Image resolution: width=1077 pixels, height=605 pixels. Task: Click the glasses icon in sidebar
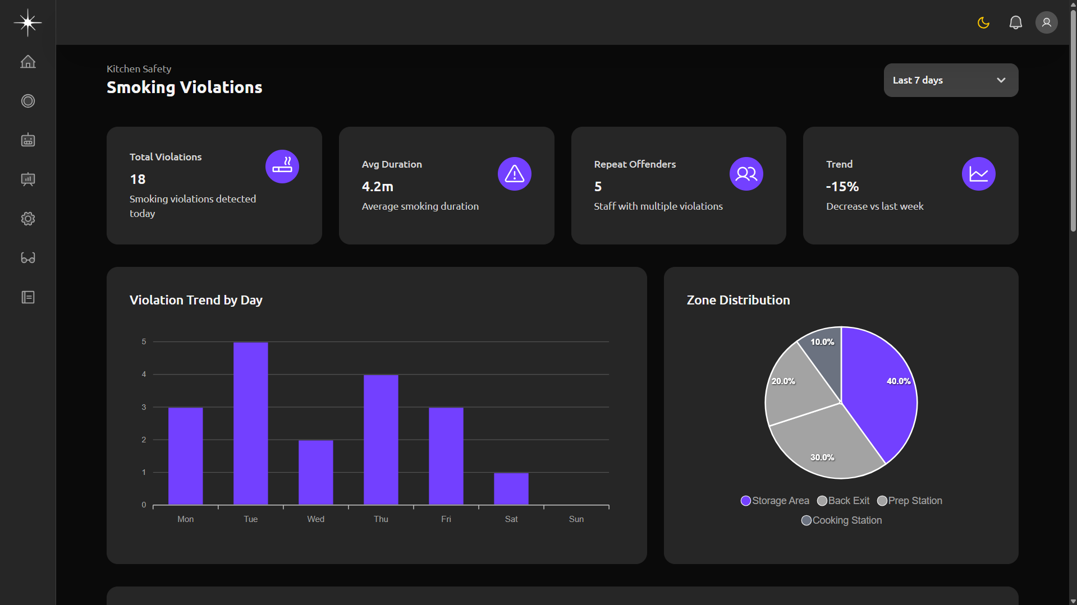click(x=28, y=258)
